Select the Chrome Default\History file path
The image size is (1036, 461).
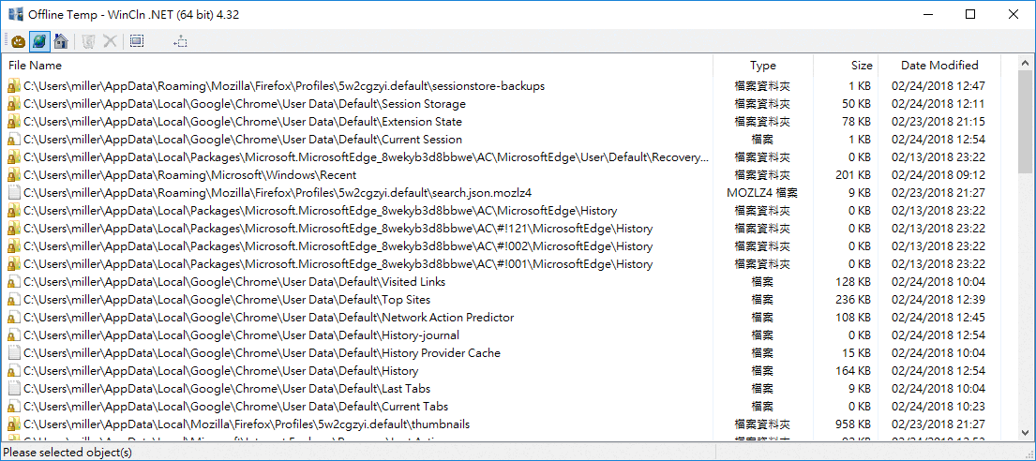point(221,371)
